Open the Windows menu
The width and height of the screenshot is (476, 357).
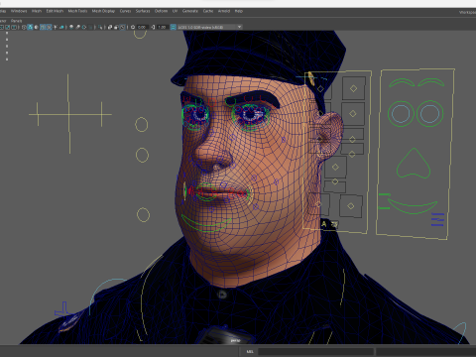pyautogui.click(x=19, y=11)
